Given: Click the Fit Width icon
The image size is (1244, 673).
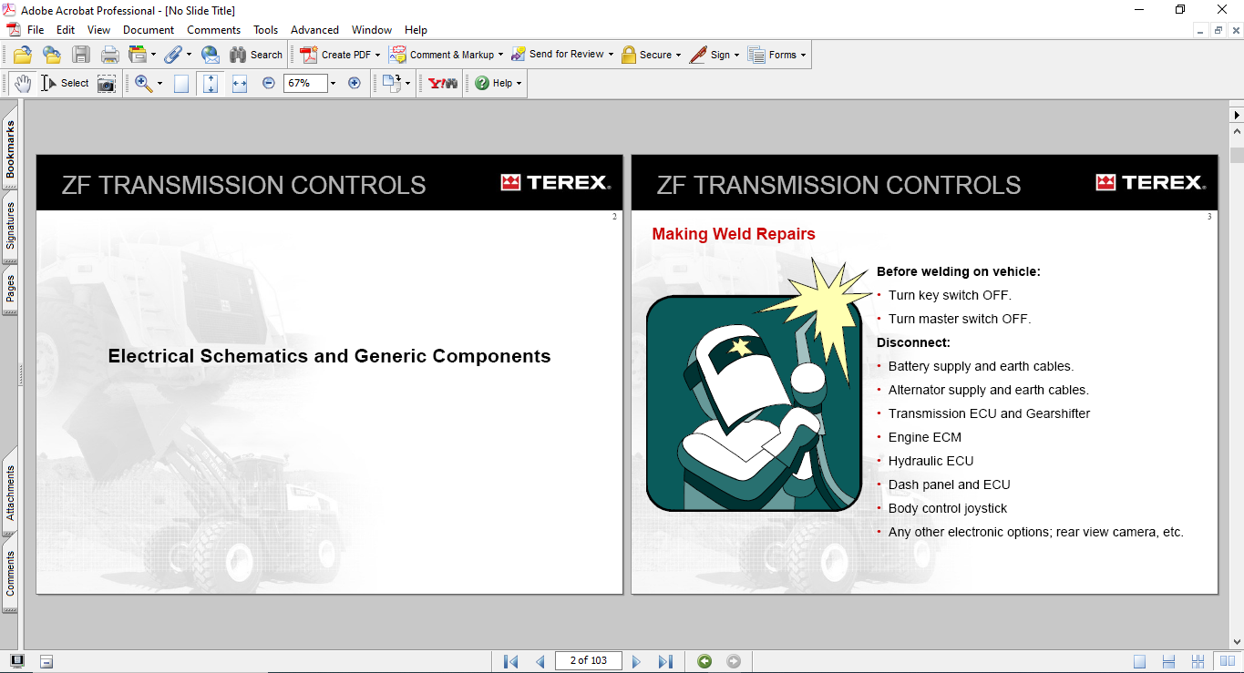Looking at the screenshot, I should click(x=240, y=84).
